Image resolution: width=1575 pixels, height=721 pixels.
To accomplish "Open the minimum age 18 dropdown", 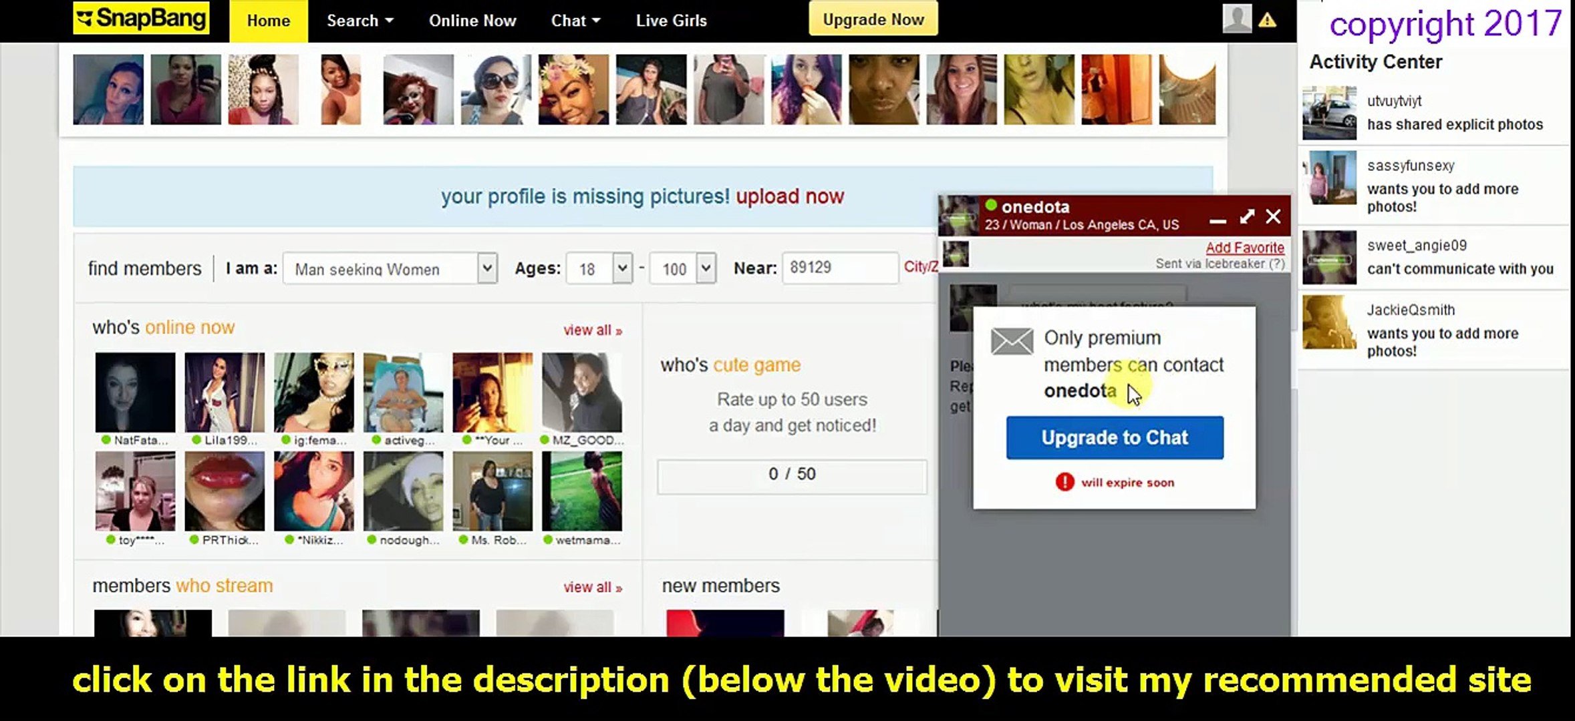I will [x=599, y=268].
